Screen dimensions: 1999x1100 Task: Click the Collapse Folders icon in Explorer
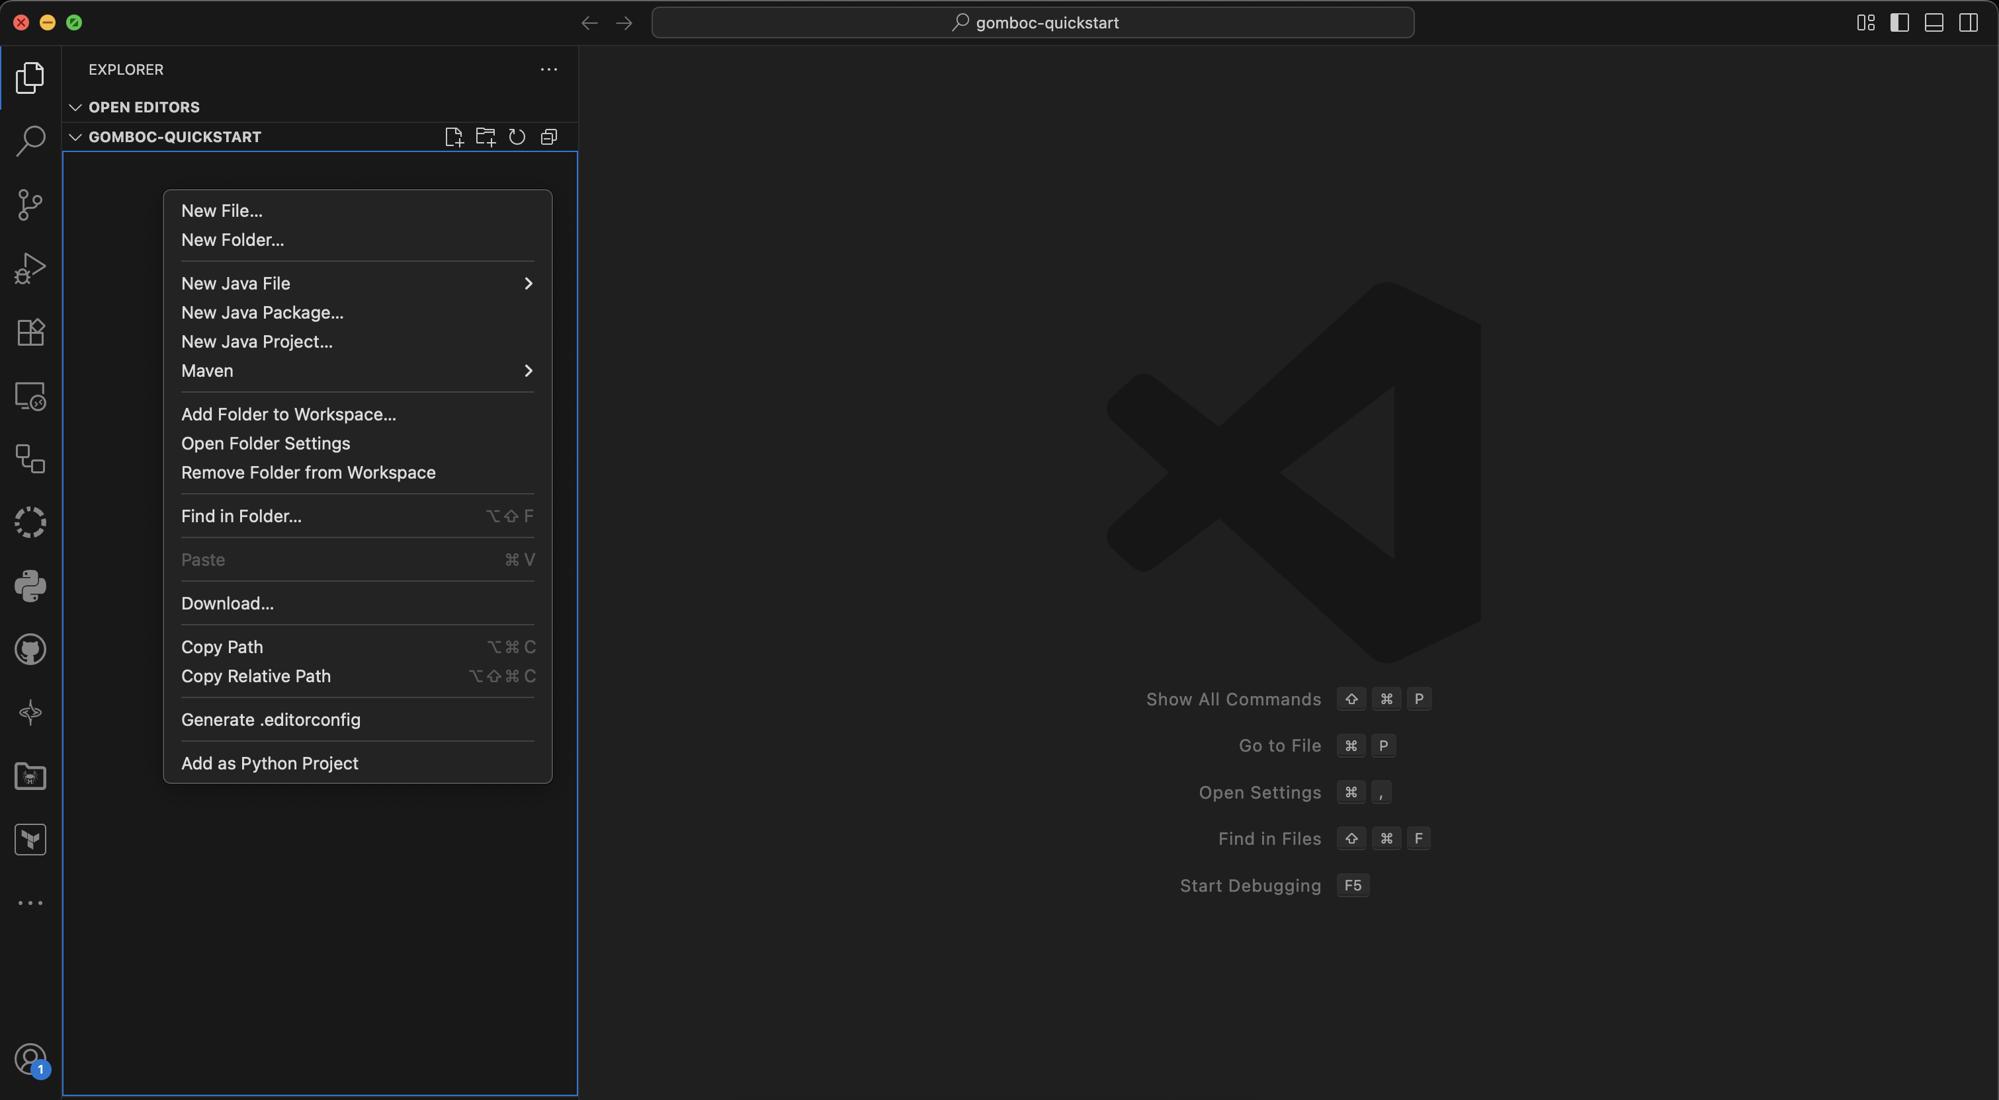[548, 137]
